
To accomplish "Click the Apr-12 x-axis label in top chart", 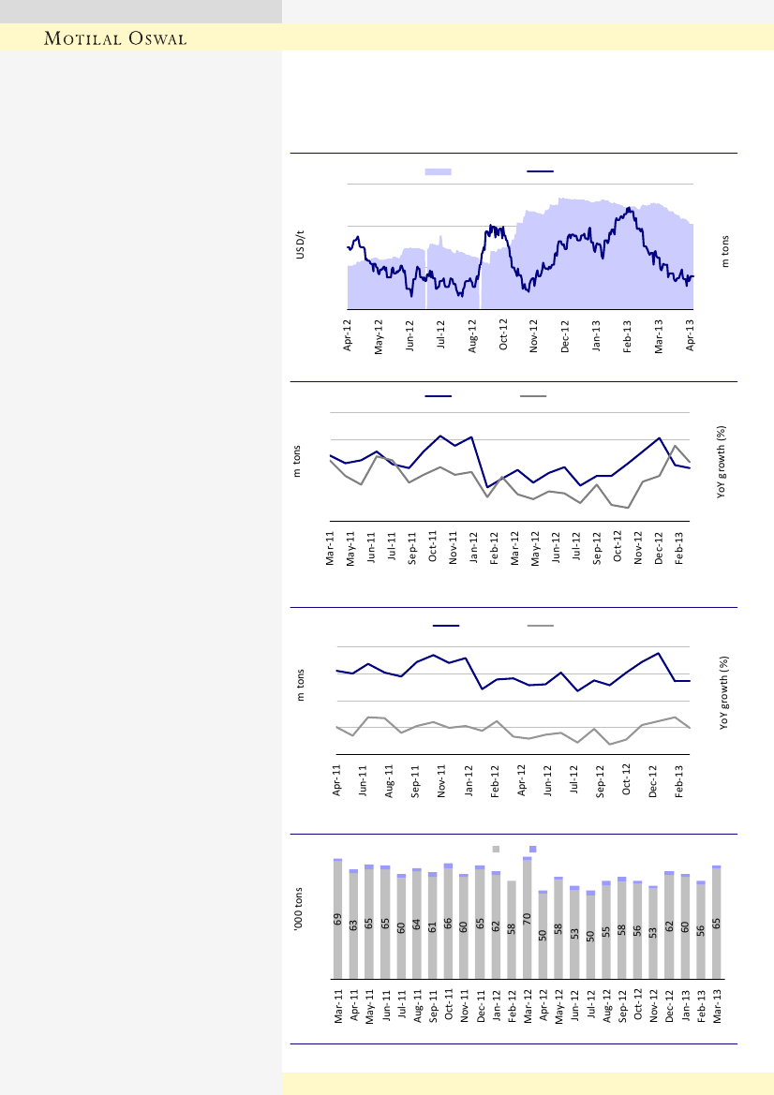I will 348,335.
